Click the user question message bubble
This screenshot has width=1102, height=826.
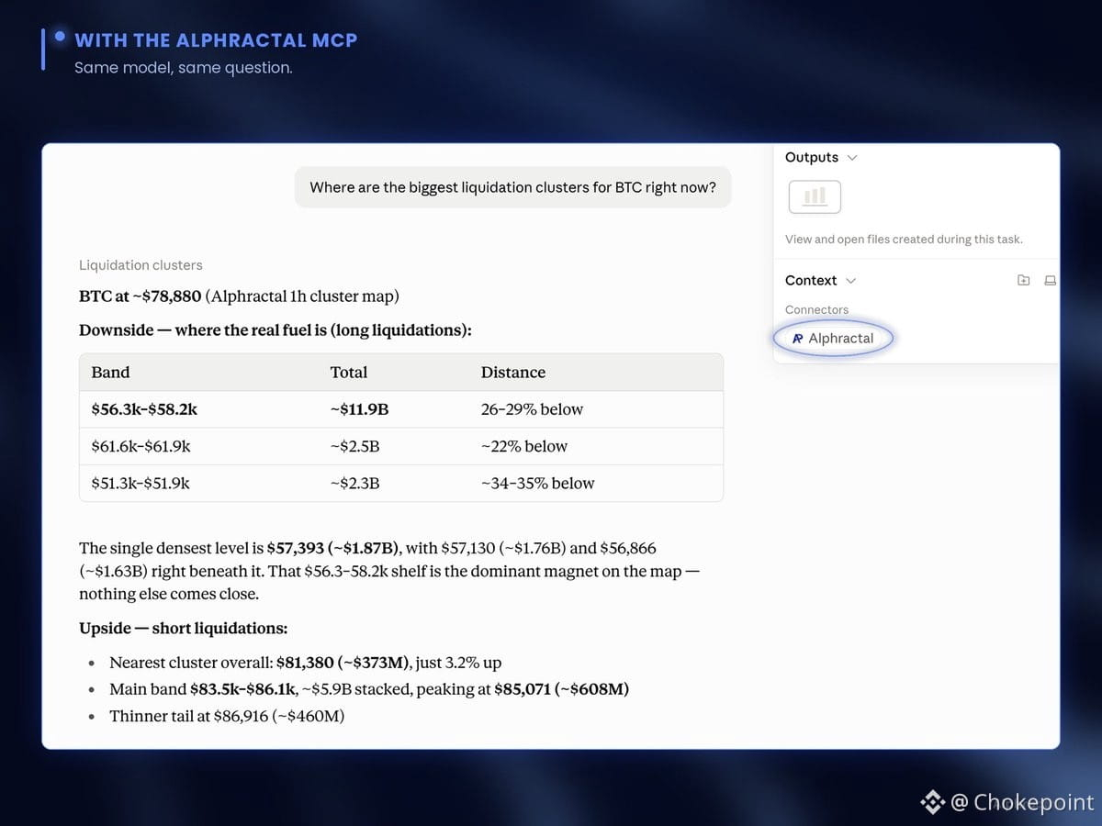(x=513, y=187)
